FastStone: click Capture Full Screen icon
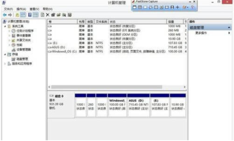This screenshot has width=234, height=141. tap(156, 7)
